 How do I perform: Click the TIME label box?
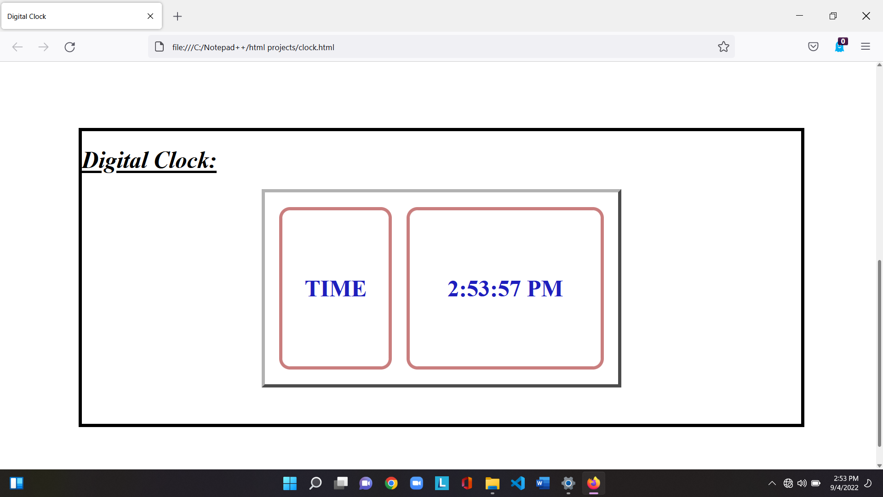335,288
